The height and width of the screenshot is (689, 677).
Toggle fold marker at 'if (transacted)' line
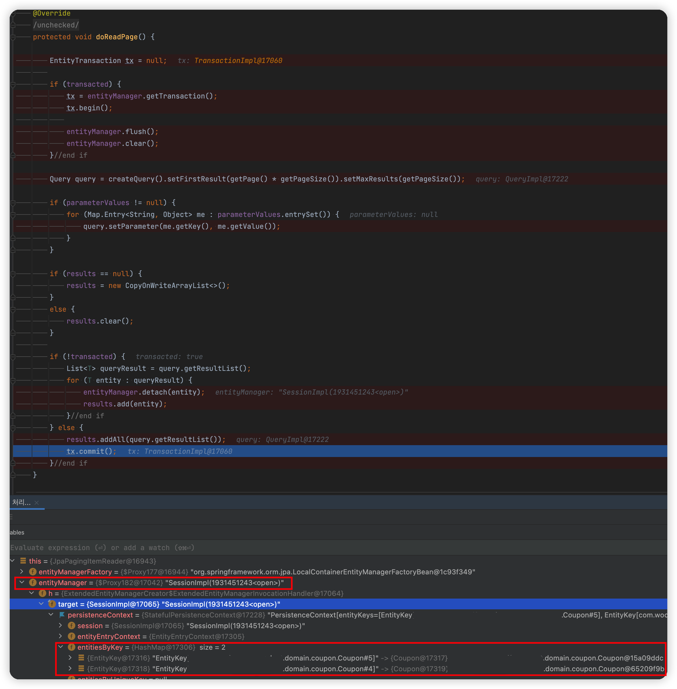[x=13, y=84]
